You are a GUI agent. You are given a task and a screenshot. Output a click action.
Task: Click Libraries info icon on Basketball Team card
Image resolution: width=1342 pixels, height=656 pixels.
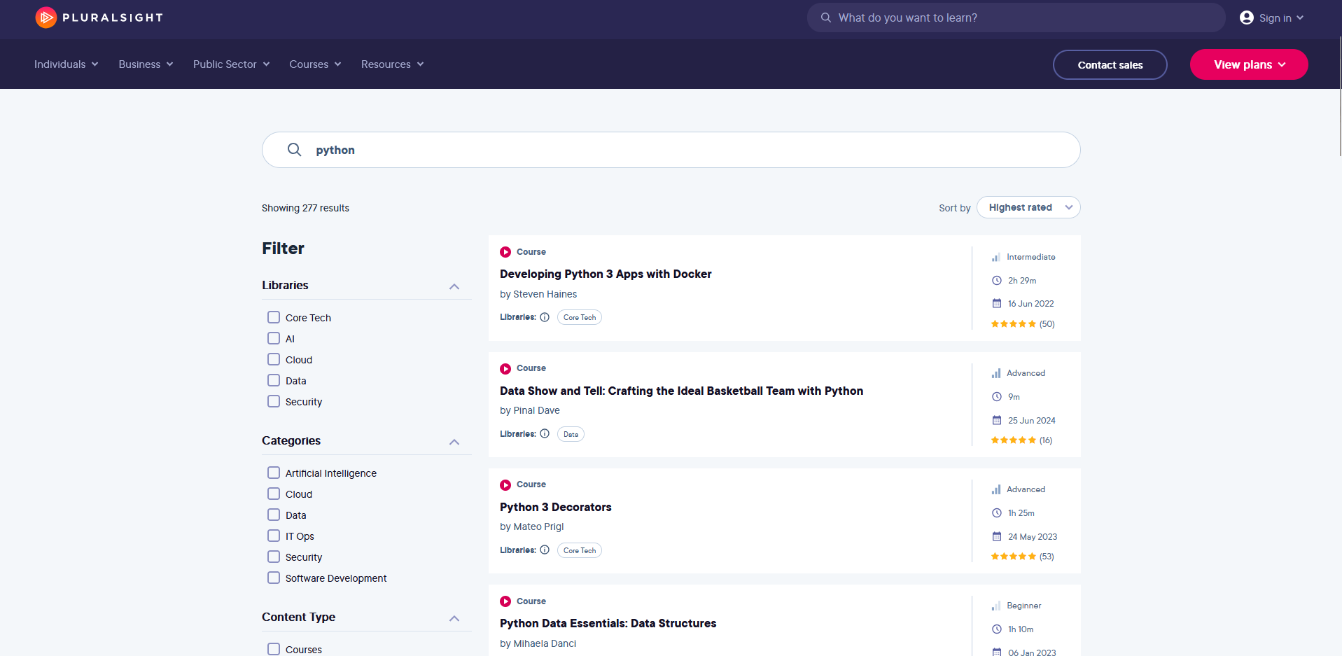point(545,434)
